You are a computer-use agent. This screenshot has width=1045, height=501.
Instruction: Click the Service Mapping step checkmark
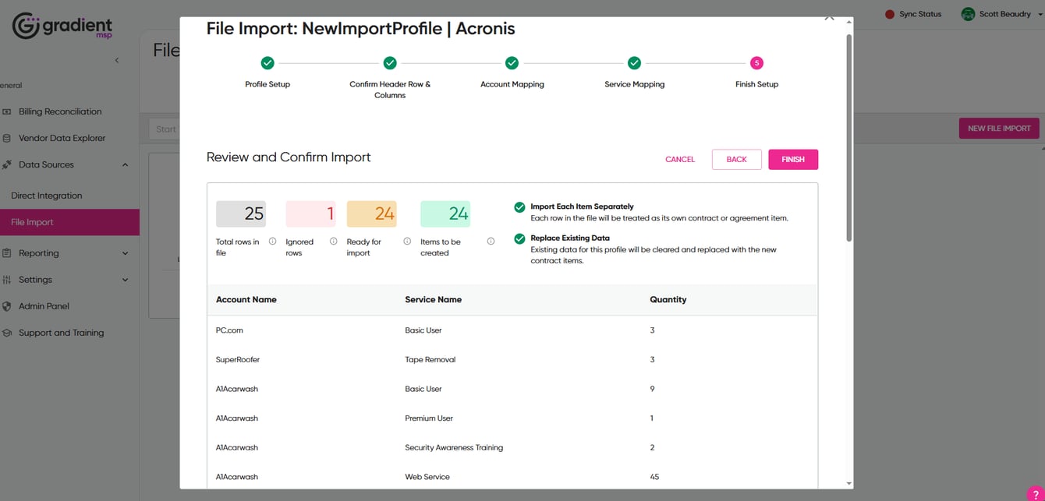[x=634, y=63]
